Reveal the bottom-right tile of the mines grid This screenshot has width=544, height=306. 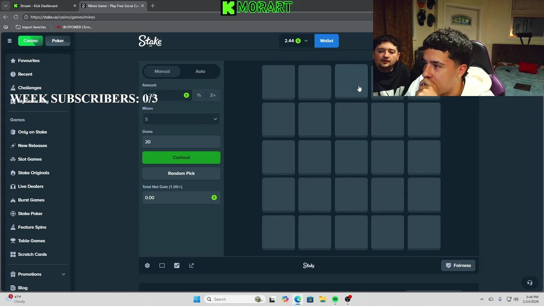424,232
